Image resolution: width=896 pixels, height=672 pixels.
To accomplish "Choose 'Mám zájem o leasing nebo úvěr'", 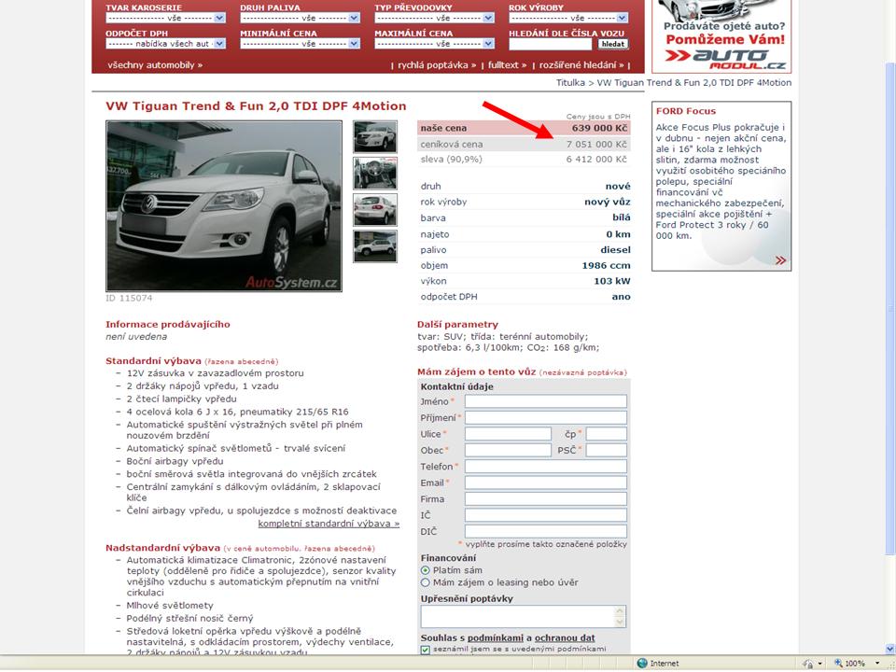I will tap(426, 582).
